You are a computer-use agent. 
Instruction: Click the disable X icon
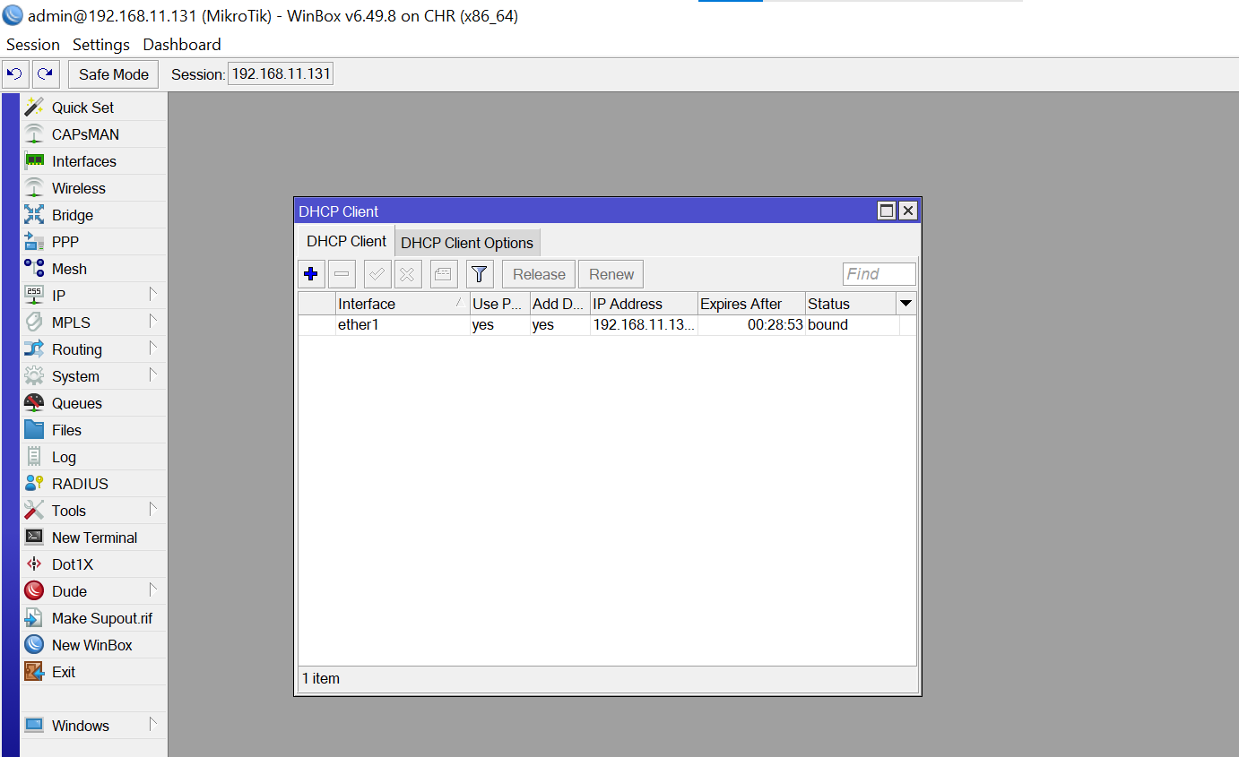pos(408,274)
